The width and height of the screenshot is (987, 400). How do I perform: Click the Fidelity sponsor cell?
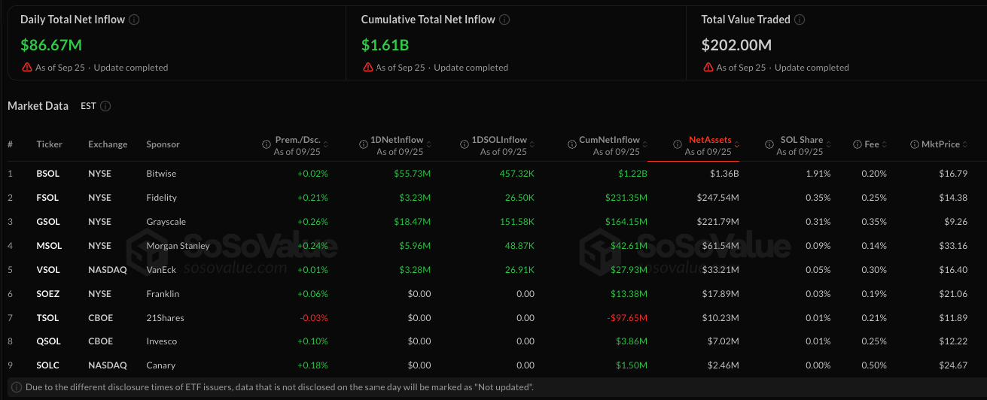(162, 198)
